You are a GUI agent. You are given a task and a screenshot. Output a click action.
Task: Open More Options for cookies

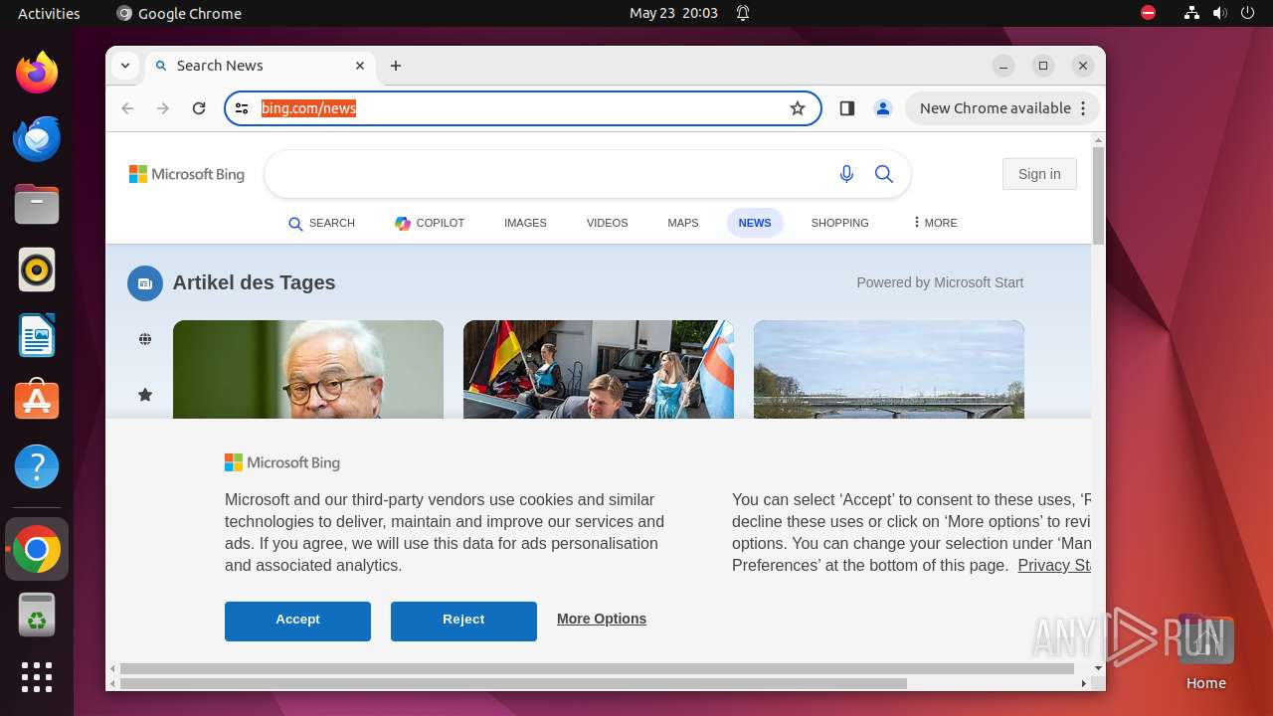click(602, 619)
